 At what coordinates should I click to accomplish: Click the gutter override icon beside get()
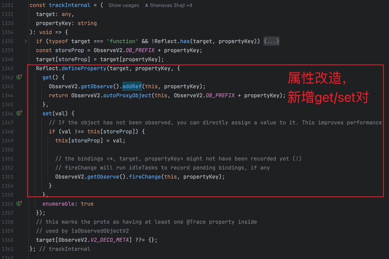19,77
